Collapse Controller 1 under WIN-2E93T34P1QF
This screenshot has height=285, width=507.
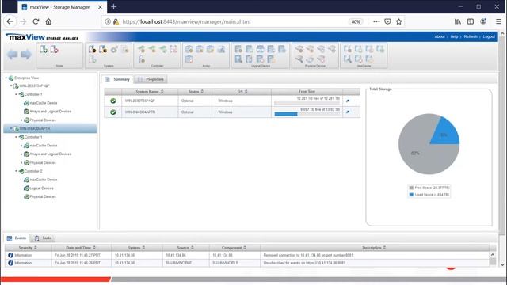pyautogui.click(x=16, y=94)
